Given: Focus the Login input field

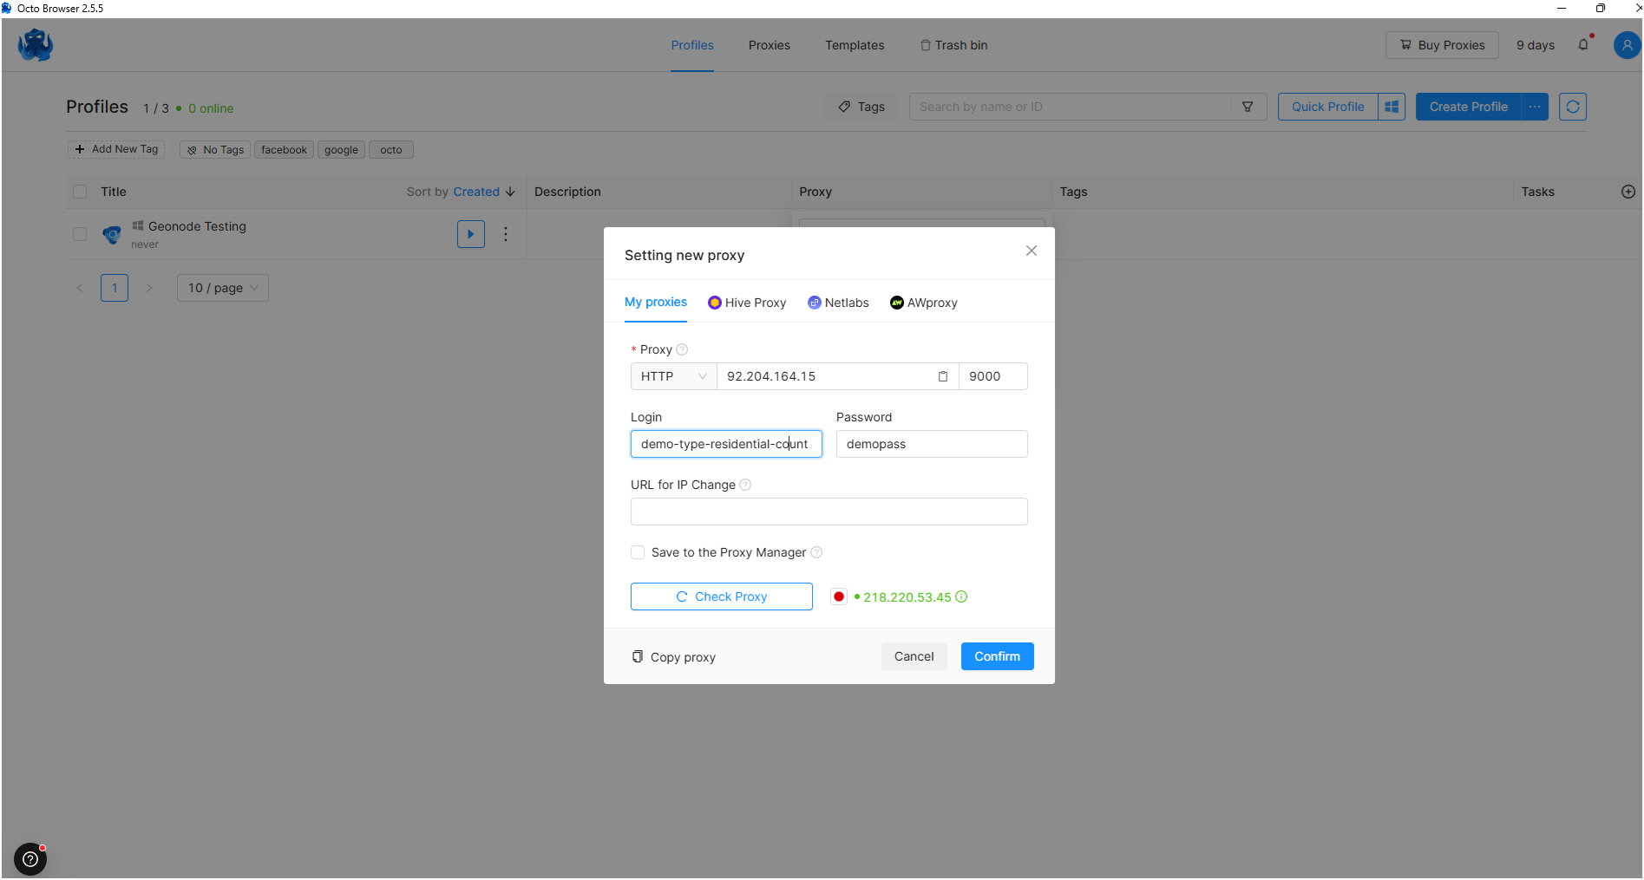Looking at the screenshot, I should pos(725,444).
